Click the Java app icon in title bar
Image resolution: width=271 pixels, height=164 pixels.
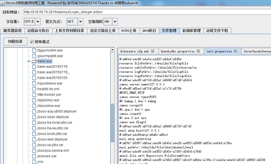point(2,3)
